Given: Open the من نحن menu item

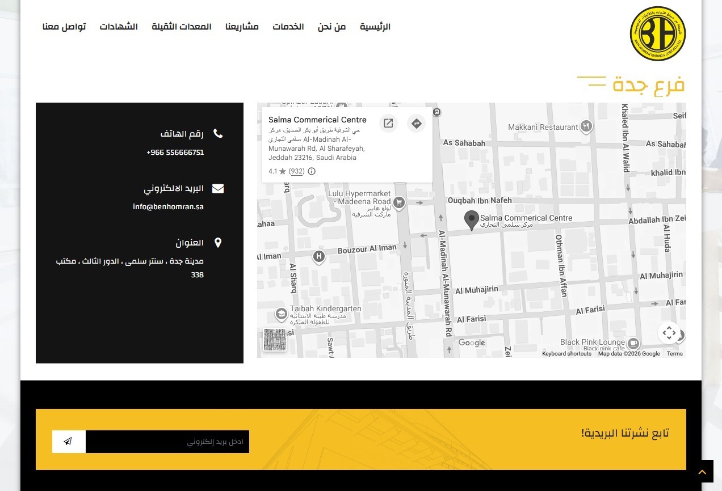Looking at the screenshot, I should pos(331,27).
